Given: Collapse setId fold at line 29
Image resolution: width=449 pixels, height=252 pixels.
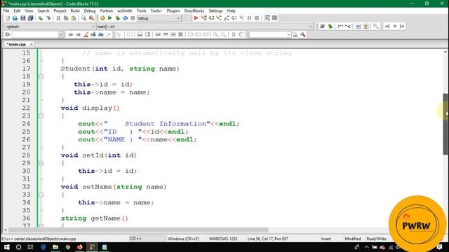Looking at the screenshot, I should (41, 163).
